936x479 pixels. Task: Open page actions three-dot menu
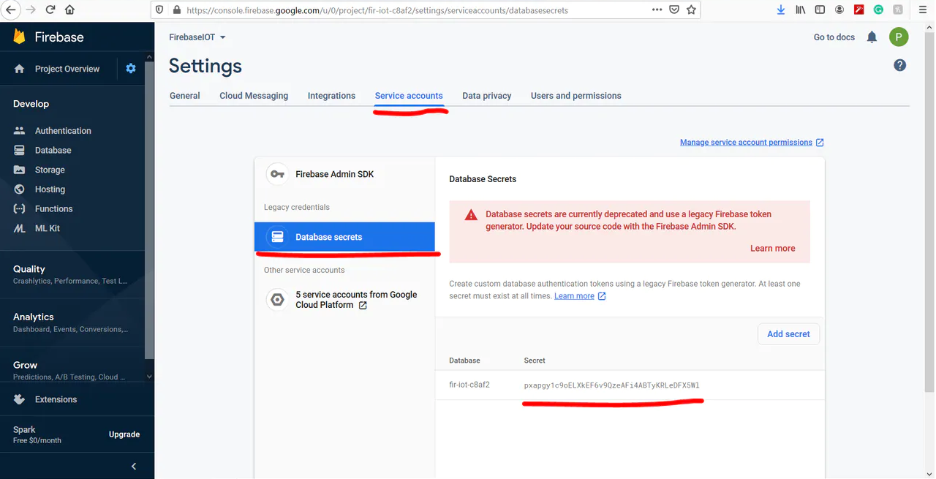pos(657,10)
